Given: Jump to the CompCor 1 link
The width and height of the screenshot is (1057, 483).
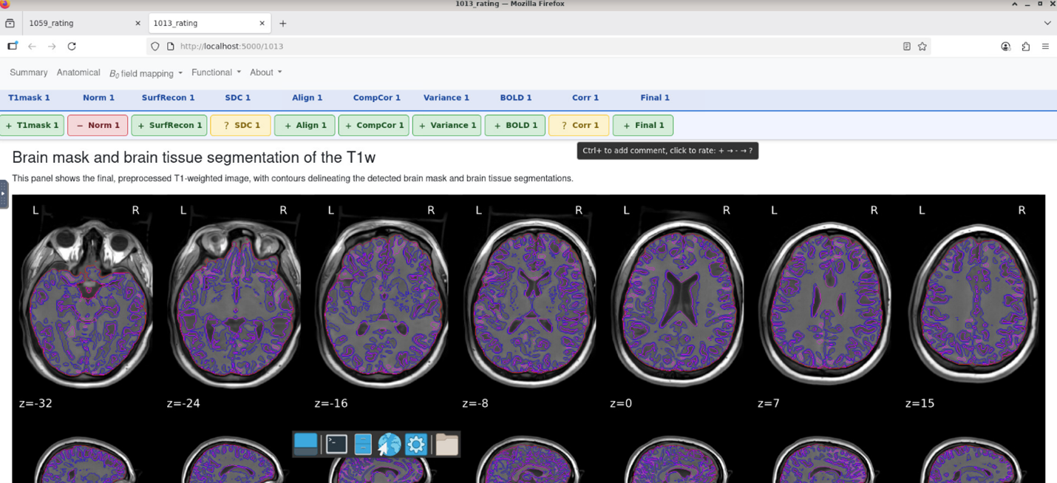Looking at the screenshot, I should tap(376, 98).
